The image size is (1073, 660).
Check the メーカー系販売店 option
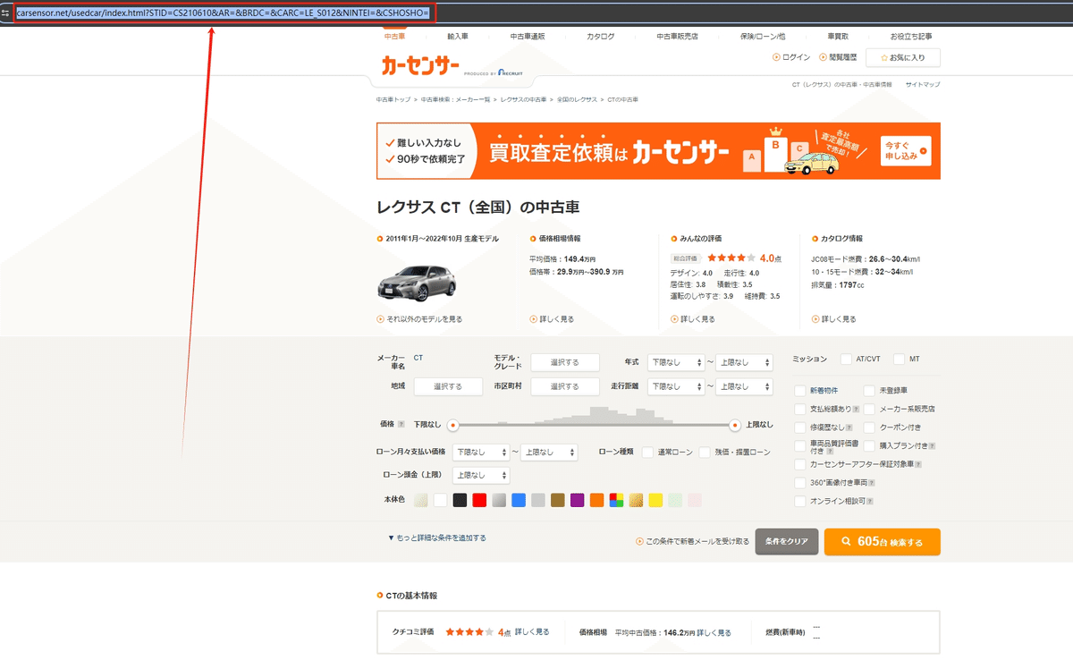click(x=870, y=409)
